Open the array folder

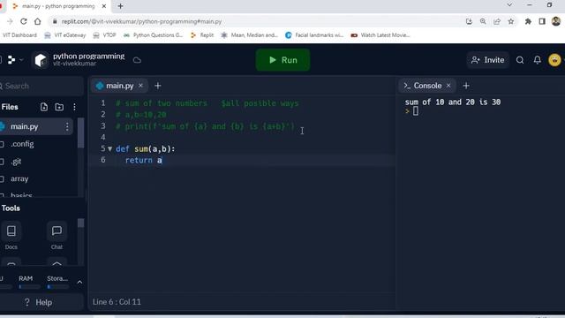pyautogui.click(x=19, y=178)
